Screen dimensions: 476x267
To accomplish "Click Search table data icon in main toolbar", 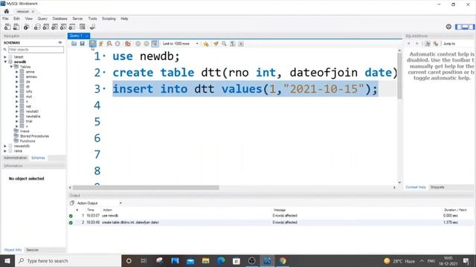I will point(83,27).
